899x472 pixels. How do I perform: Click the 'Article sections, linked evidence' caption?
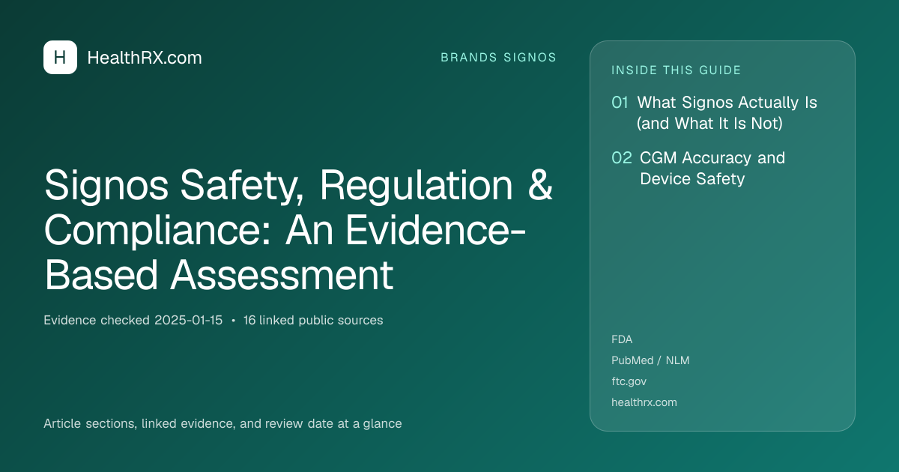[223, 423]
